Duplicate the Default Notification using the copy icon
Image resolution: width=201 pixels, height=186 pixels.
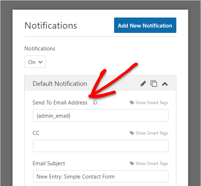point(154,84)
